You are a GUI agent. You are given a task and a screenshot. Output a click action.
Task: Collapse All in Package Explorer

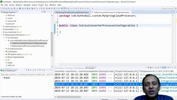pyautogui.click(x=42, y=12)
